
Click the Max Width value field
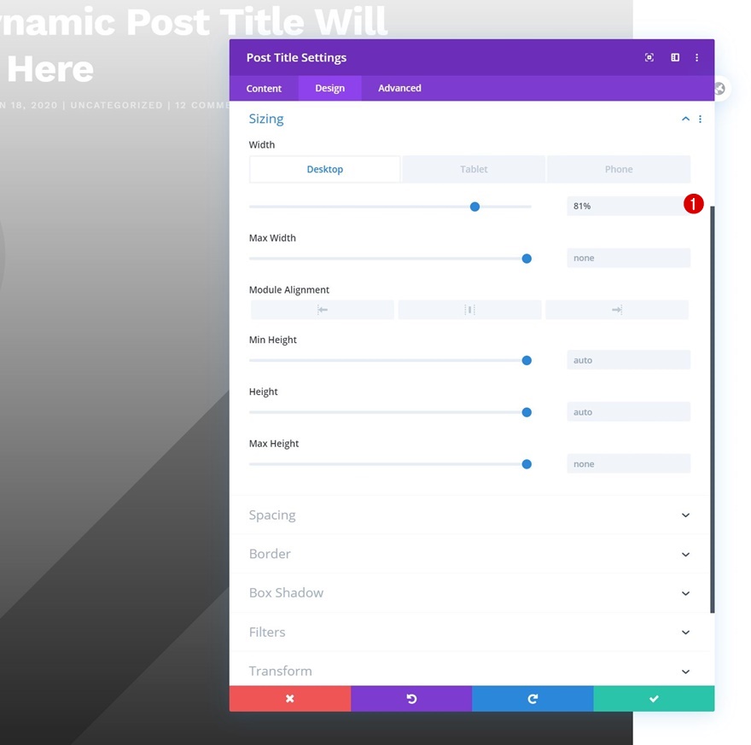click(x=628, y=258)
